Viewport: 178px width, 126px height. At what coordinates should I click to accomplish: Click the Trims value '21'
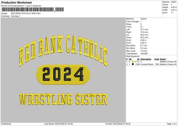tap(142, 27)
